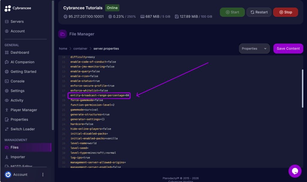Image resolution: width=307 pixels, height=182 pixels.
Task: Open Dashboard under General
Action: [x=20, y=52]
